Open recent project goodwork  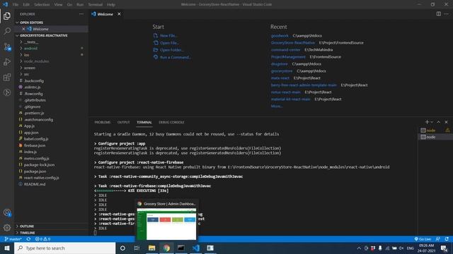[280, 36]
